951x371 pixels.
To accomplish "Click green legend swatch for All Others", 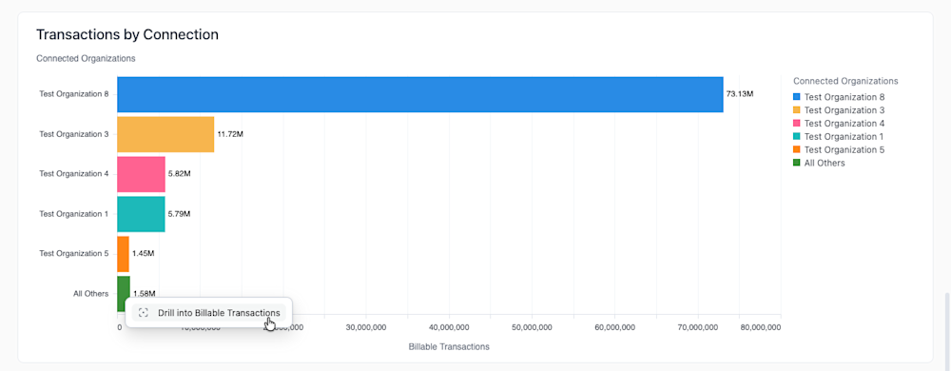I will click(x=797, y=163).
